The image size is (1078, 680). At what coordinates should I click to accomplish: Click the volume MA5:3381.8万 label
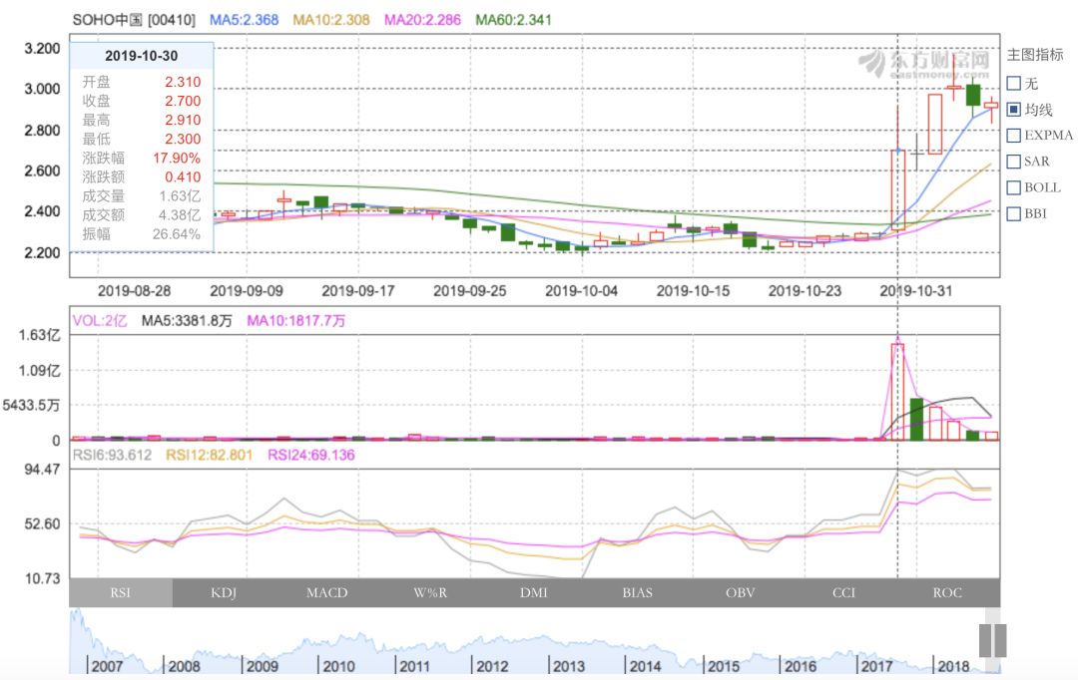click(x=187, y=321)
